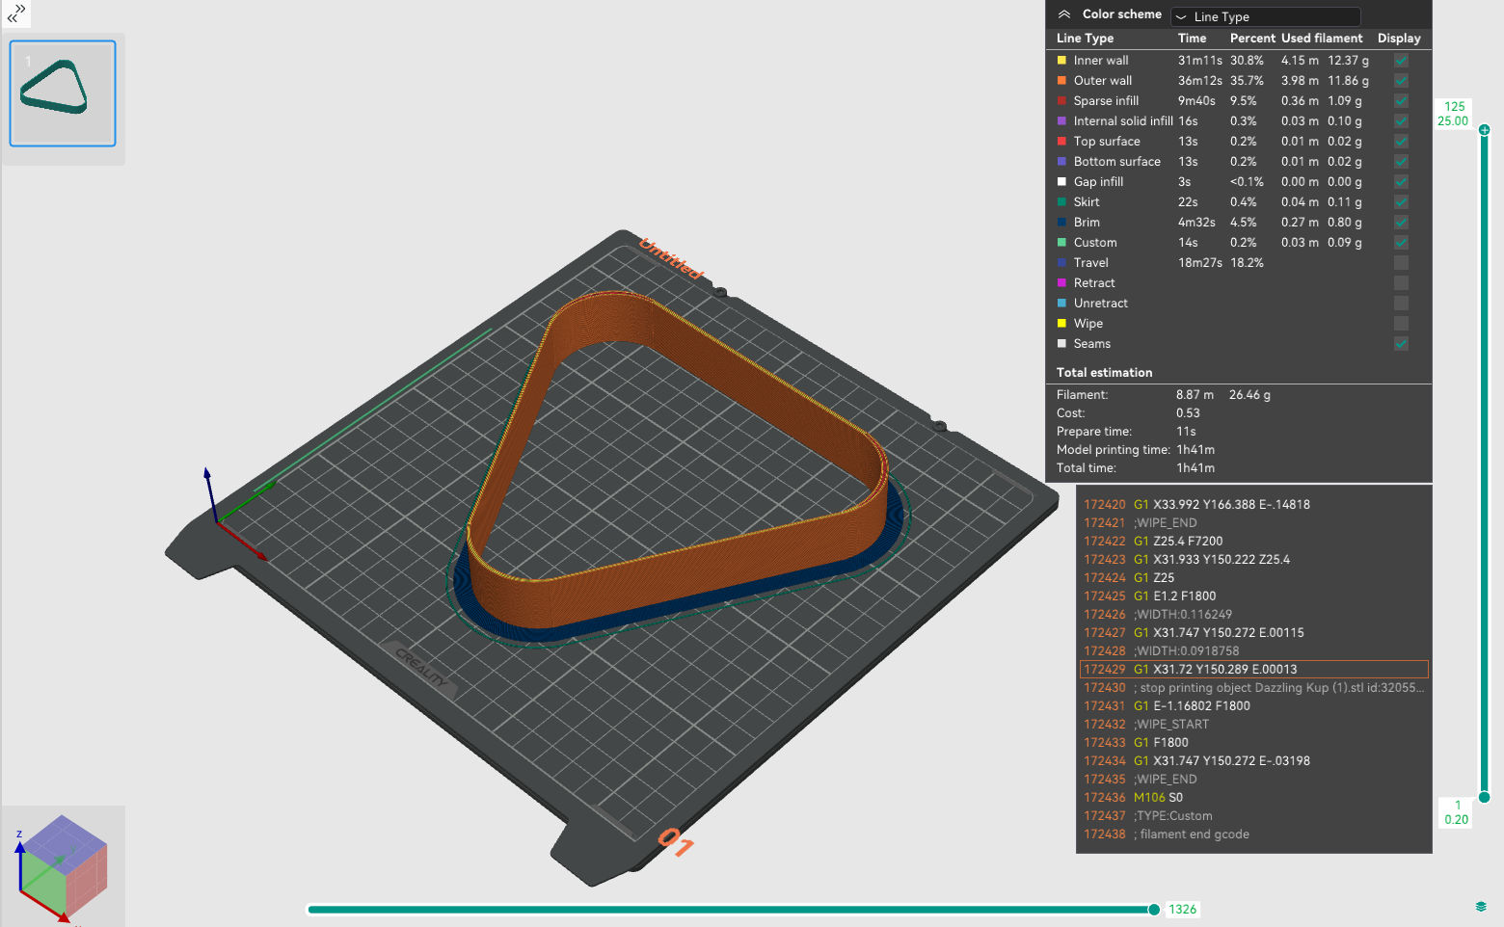Click the Model printing time value 1h41m
The image size is (1504, 927).
click(x=1195, y=450)
